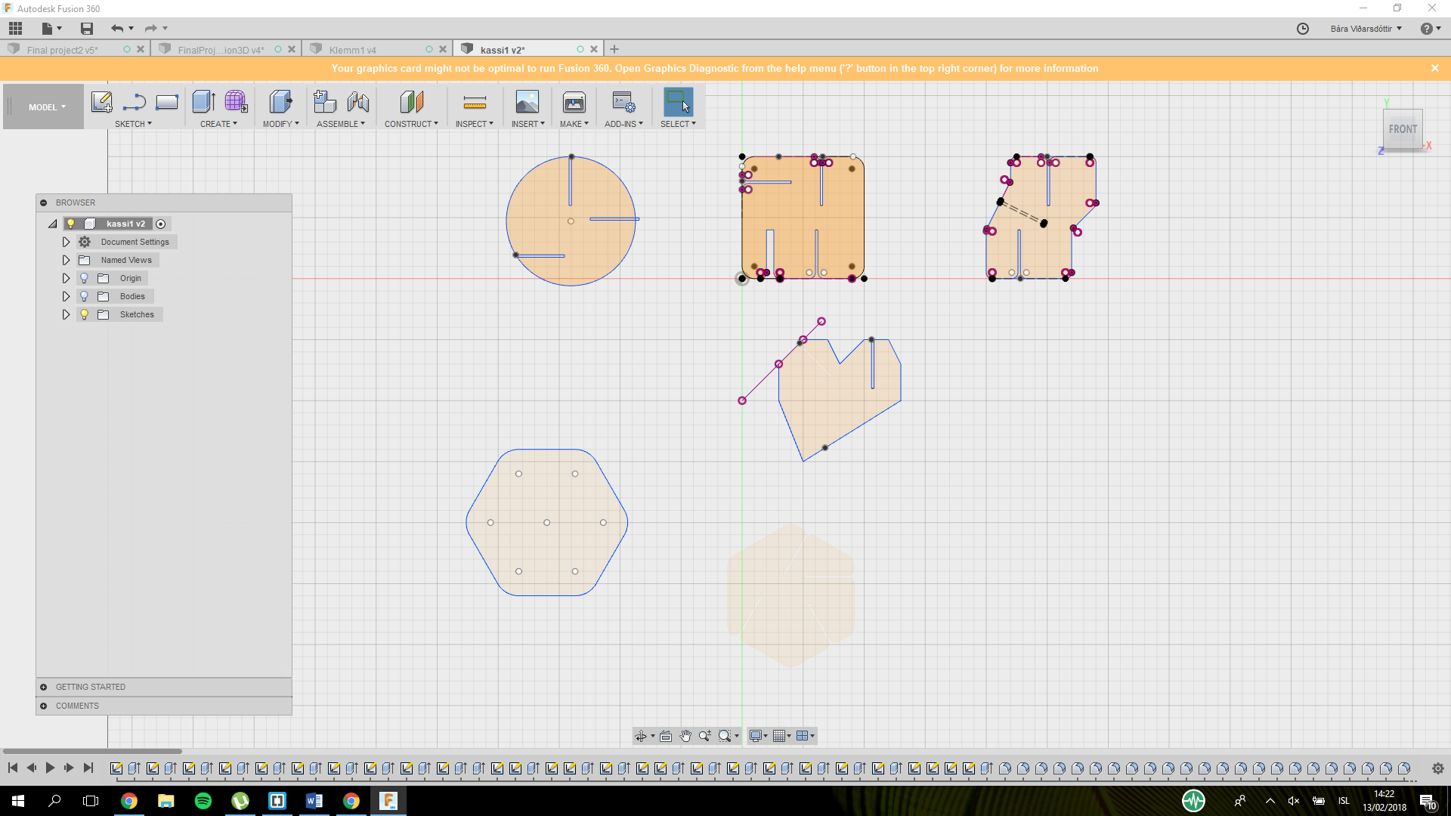1451x816 pixels.
Task: Switch to the Klemm1 v4 tab
Action: click(353, 50)
